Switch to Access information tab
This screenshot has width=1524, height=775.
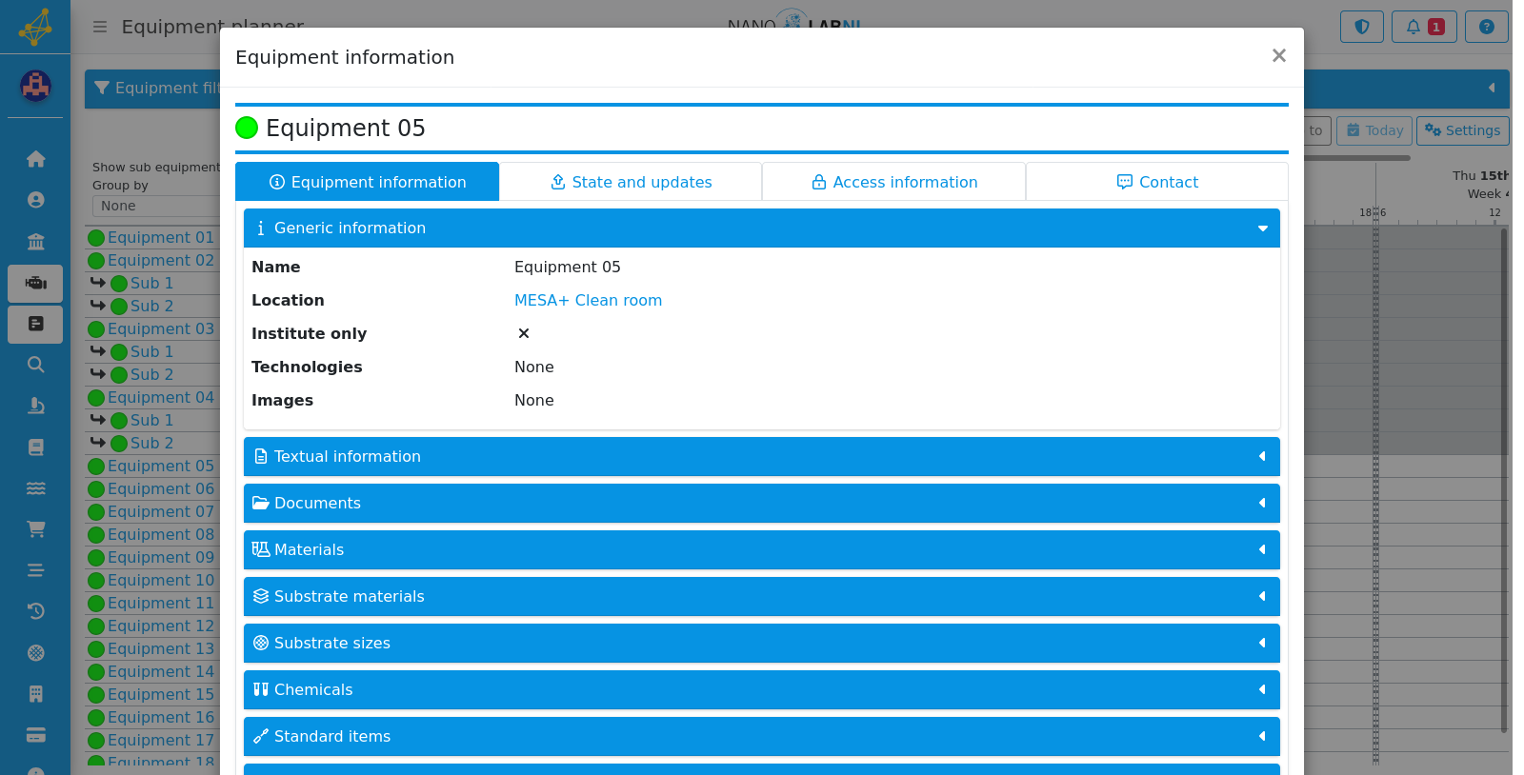893,182
